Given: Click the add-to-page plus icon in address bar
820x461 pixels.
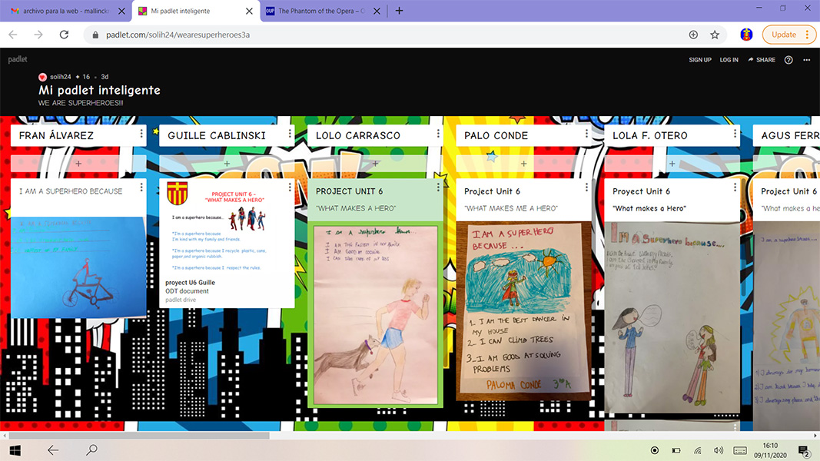Looking at the screenshot, I should coord(693,35).
